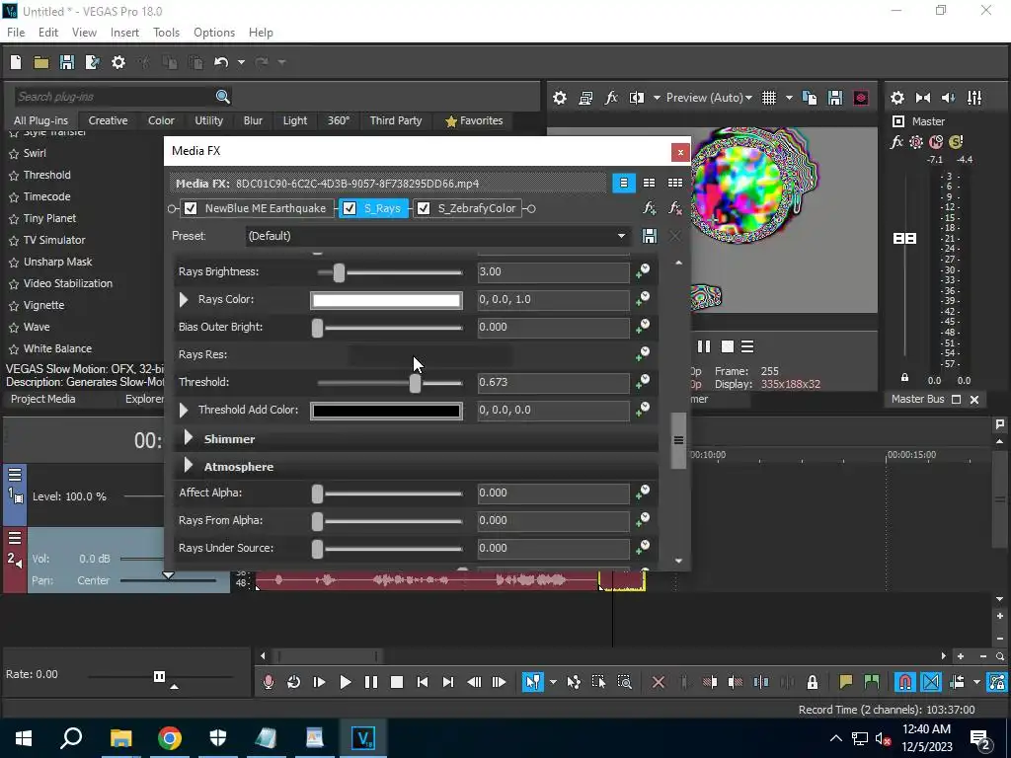Viewport: 1011px width, 758px height.
Task: Click in the Search plug-ins field
Action: [114, 97]
